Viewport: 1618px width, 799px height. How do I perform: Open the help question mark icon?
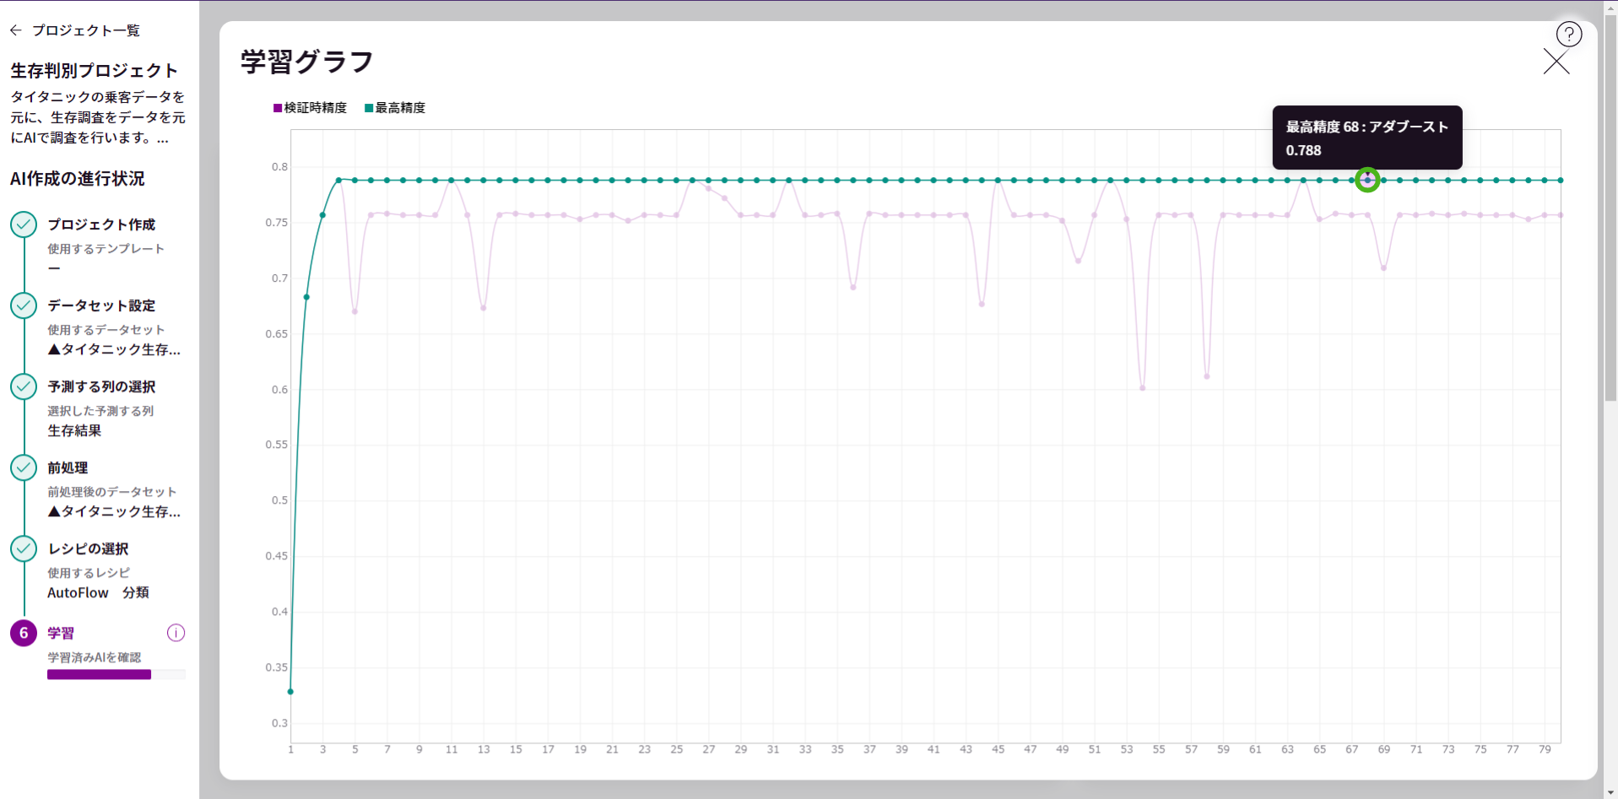click(1568, 35)
